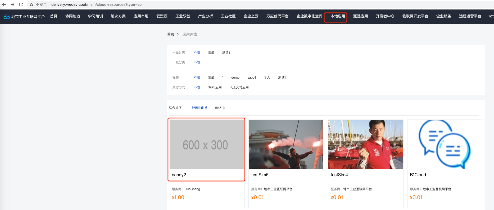Image resolution: width=494 pixels, height=210 pixels.
Task: Select 工业双创 in navigation bar
Action: point(183,16)
